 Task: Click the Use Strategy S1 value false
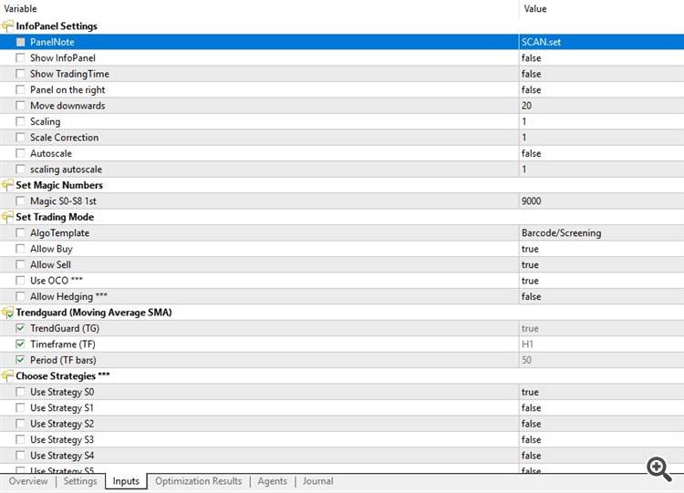[x=532, y=408]
